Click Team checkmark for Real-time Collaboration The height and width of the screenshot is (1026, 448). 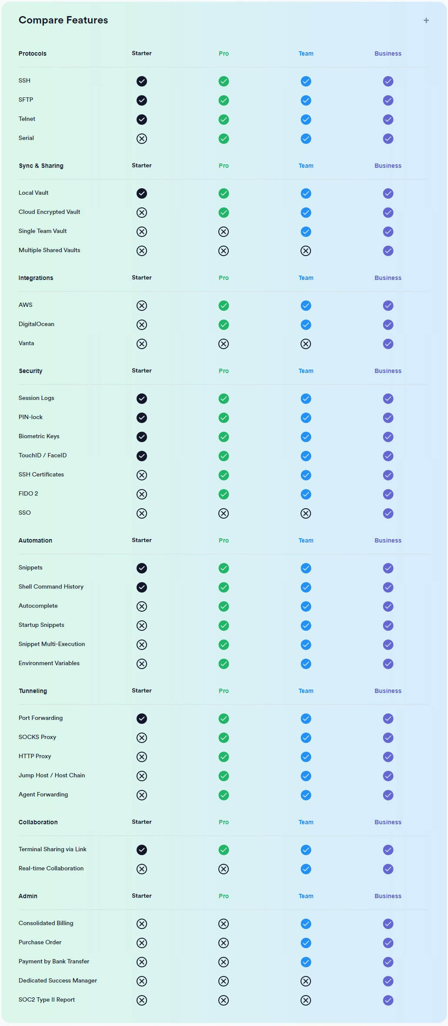[306, 869]
